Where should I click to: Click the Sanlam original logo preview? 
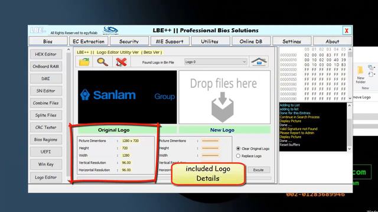[128, 97]
